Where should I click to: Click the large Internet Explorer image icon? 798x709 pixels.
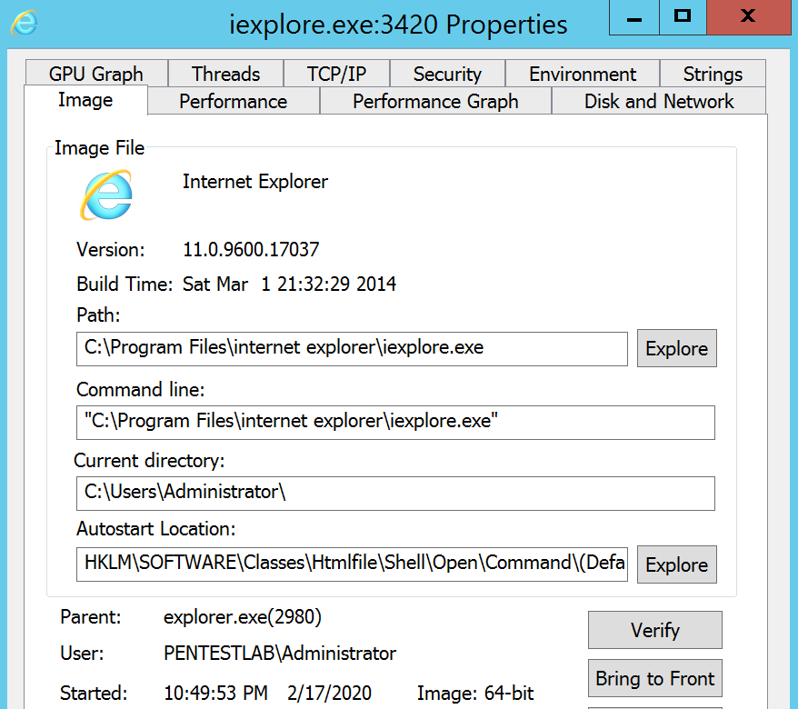[x=105, y=195]
